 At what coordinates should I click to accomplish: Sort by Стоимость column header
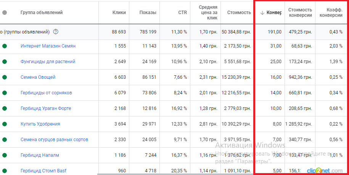pyautogui.click(x=239, y=13)
